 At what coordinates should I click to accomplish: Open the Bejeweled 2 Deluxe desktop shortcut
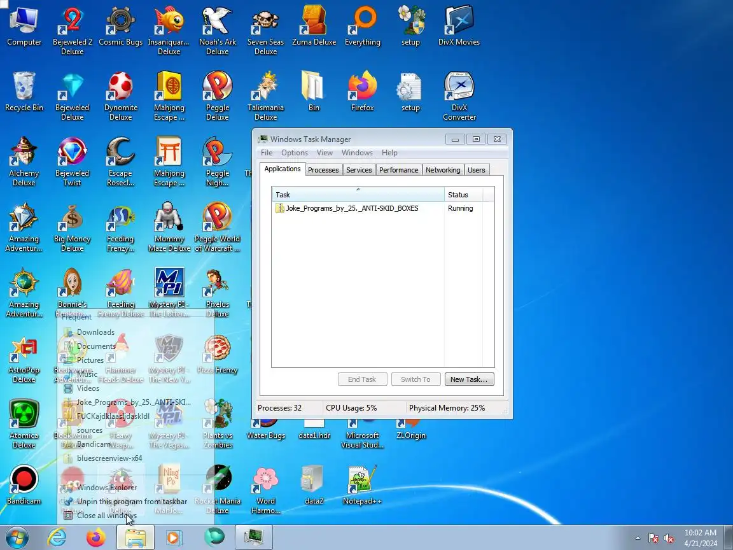[x=72, y=31]
